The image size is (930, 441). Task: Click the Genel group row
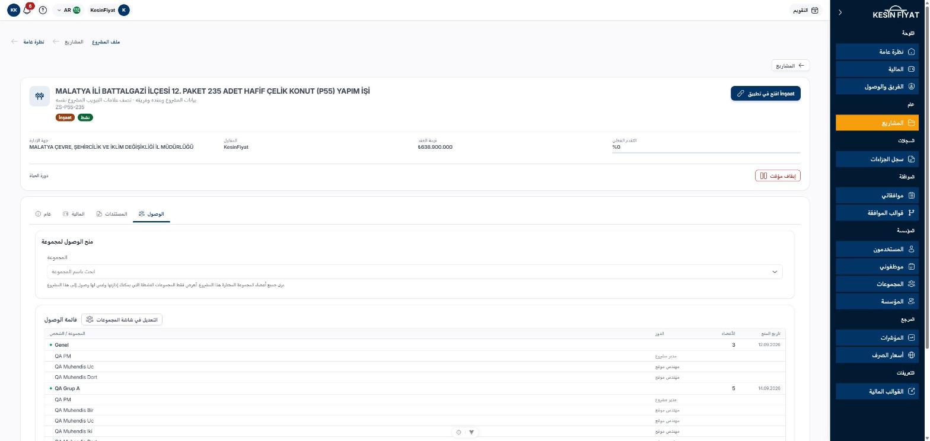coord(415,345)
